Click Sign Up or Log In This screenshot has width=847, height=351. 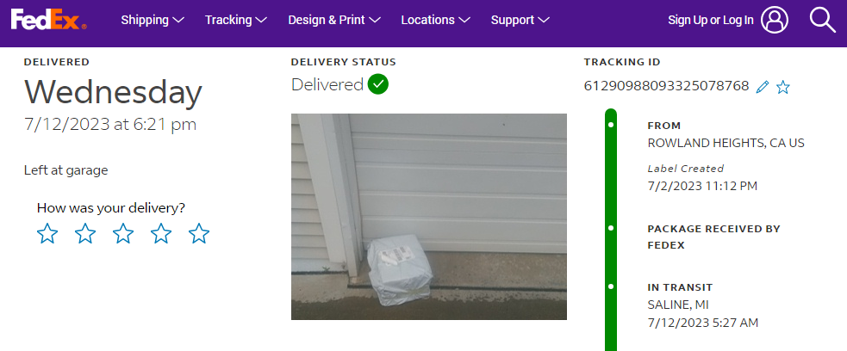[x=710, y=20]
